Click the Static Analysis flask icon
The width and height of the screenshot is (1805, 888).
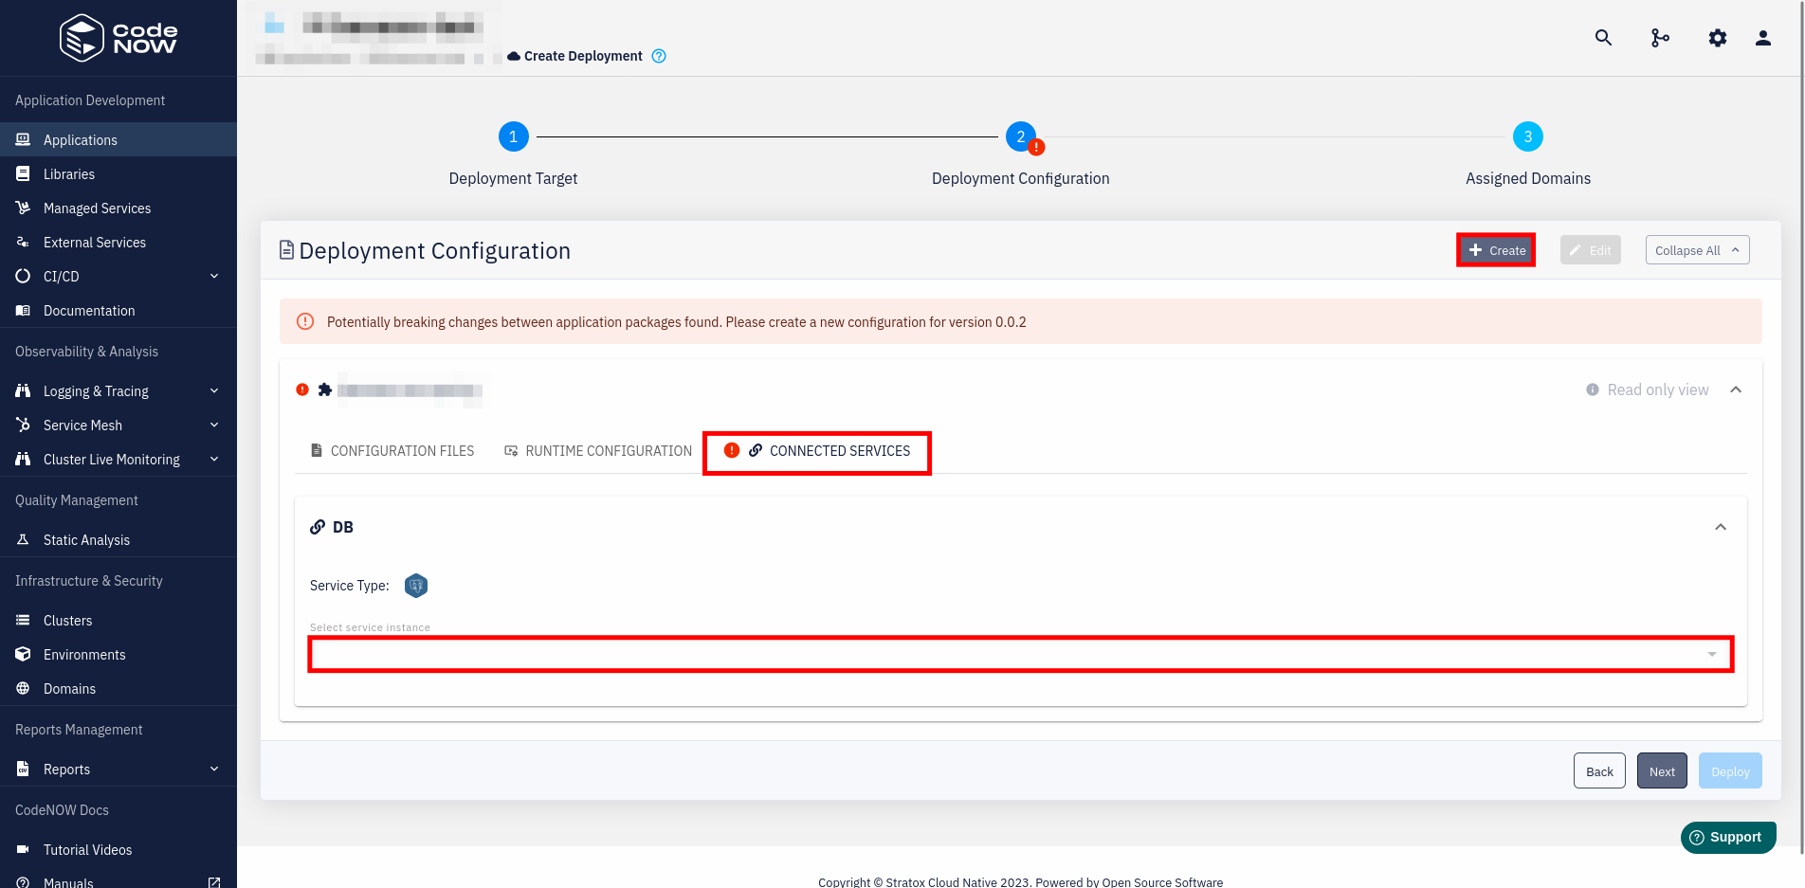pyautogui.click(x=23, y=539)
